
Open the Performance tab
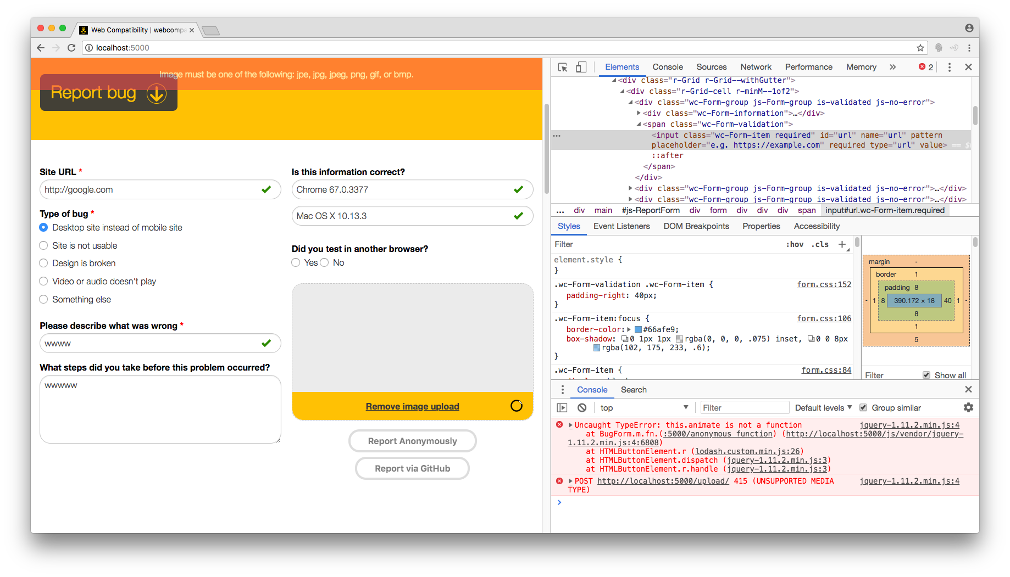pos(808,67)
